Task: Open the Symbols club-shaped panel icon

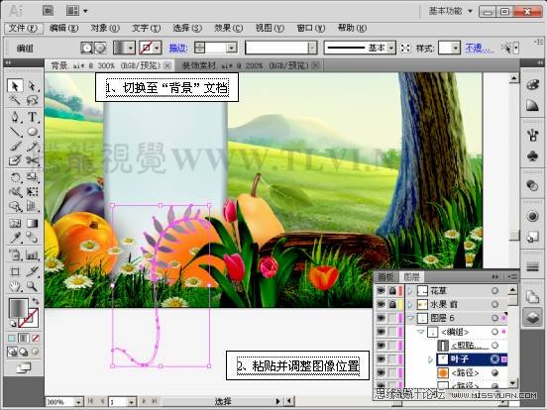Action: tap(532, 156)
